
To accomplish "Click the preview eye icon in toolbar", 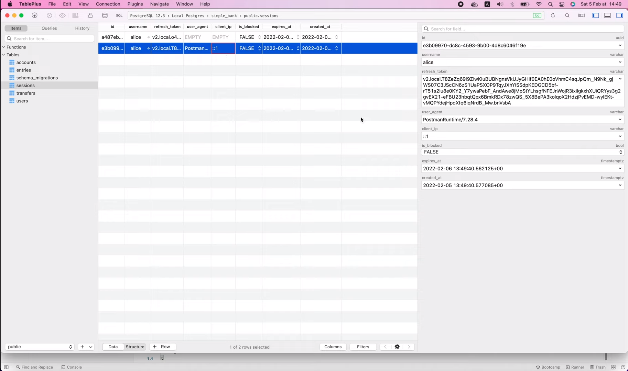I will [62, 15].
